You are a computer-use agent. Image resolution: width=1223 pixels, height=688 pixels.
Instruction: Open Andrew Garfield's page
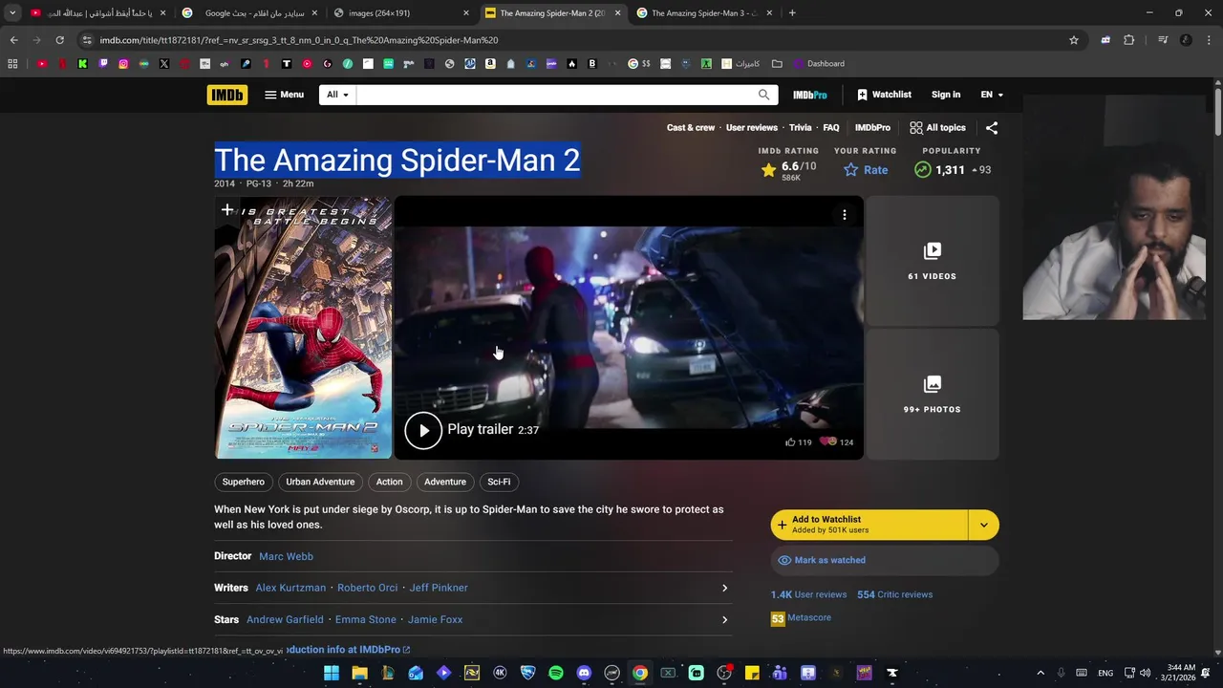[285, 619]
